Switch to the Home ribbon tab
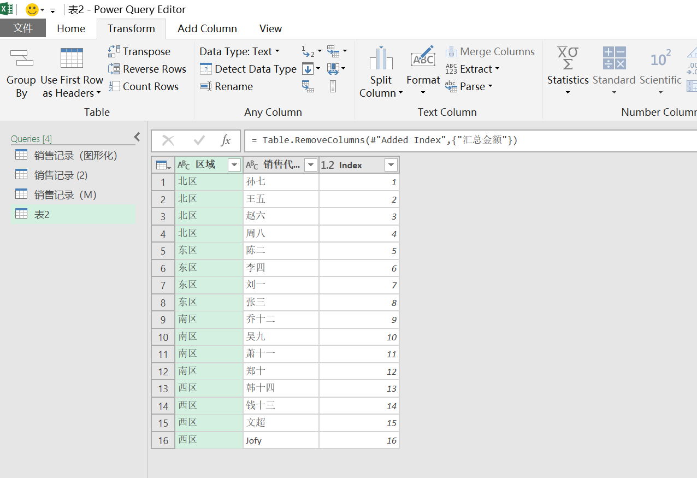This screenshot has height=478, width=697. 71,28
